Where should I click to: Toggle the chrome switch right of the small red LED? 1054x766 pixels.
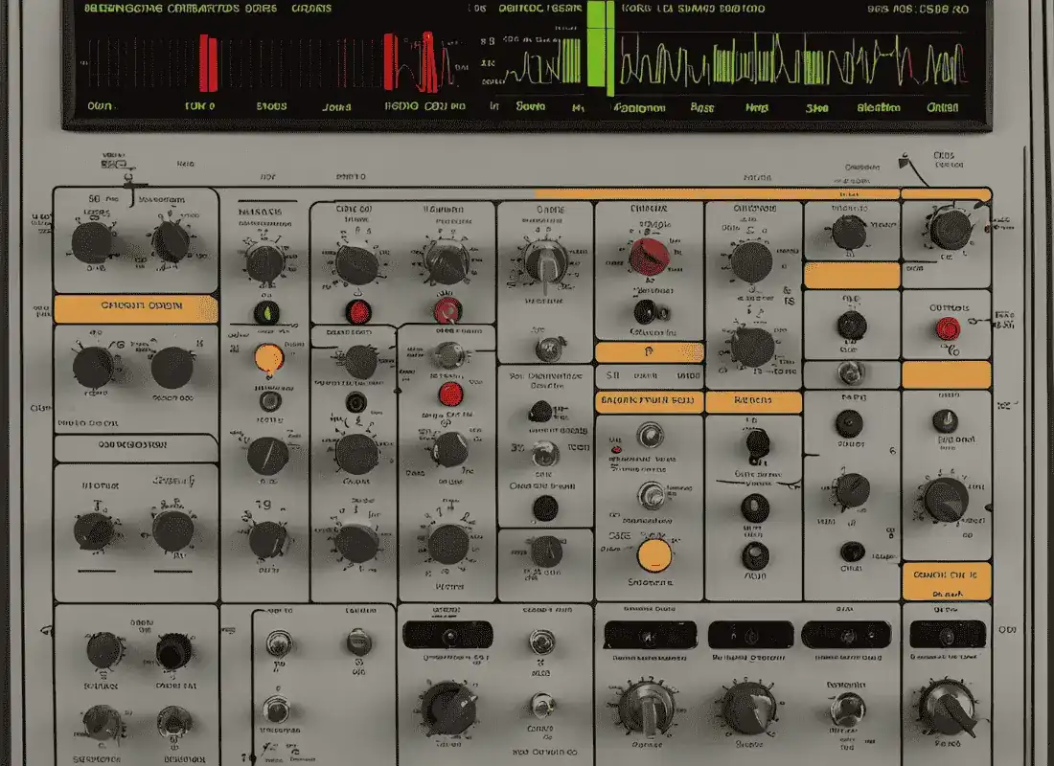click(652, 438)
